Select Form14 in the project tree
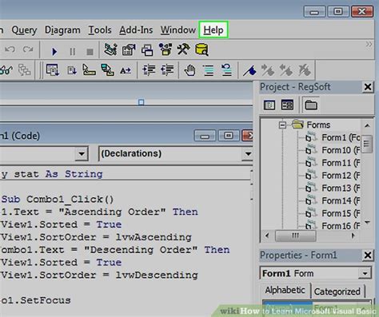Image resolution: width=379 pixels, height=317 pixels. coord(341,200)
